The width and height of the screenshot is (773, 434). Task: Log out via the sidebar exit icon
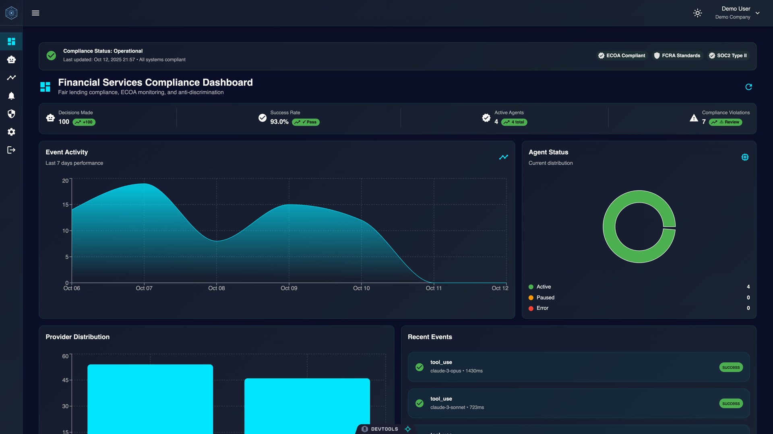11,150
